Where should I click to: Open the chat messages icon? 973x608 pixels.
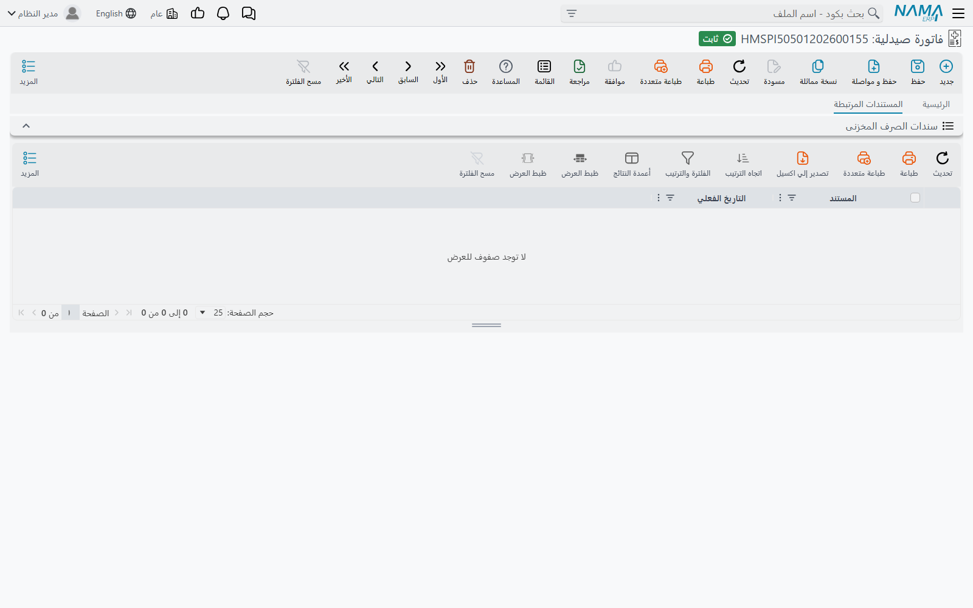(x=249, y=13)
